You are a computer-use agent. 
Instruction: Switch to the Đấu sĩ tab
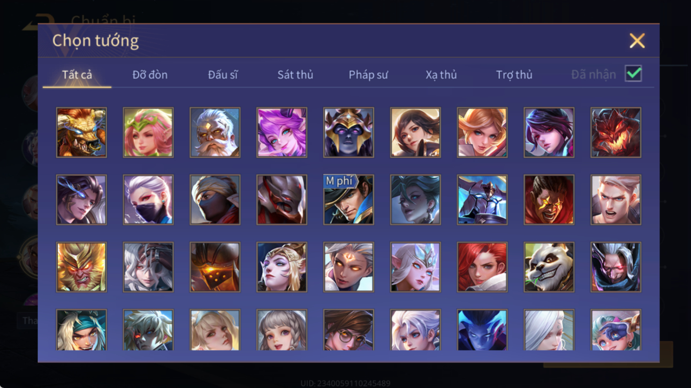coord(223,75)
